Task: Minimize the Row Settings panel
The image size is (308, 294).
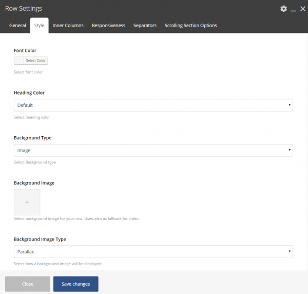Action: point(293,9)
